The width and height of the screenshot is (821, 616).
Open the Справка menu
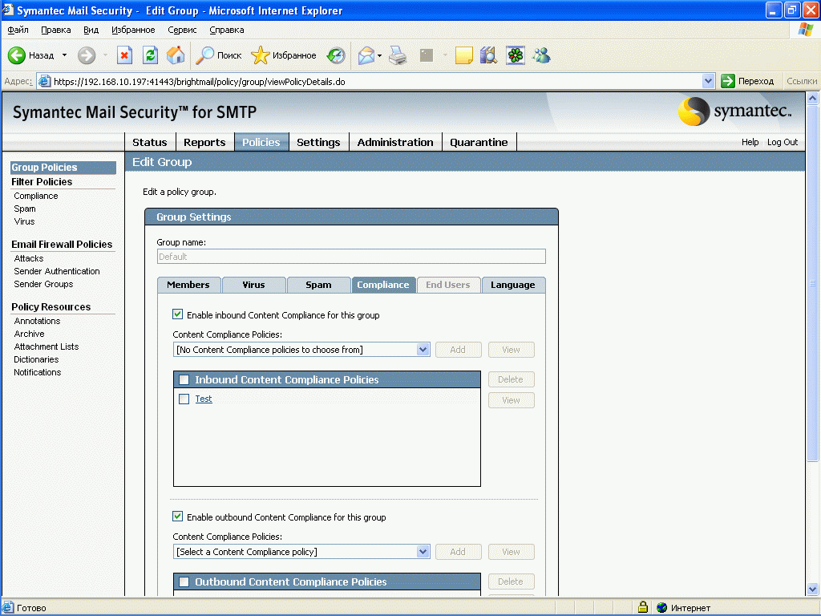[227, 30]
